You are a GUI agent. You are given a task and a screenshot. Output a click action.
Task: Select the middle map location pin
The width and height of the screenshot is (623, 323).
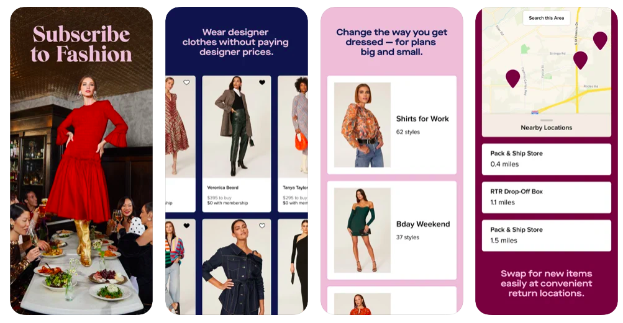580,60
